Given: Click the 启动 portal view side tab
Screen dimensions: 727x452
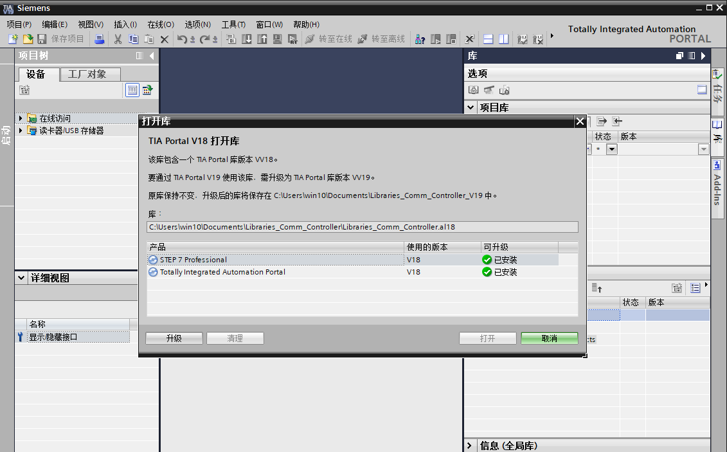Looking at the screenshot, I should coord(6,134).
